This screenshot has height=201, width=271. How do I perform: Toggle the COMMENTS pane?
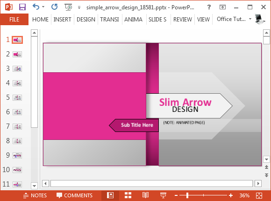pyautogui.click(x=74, y=195)
